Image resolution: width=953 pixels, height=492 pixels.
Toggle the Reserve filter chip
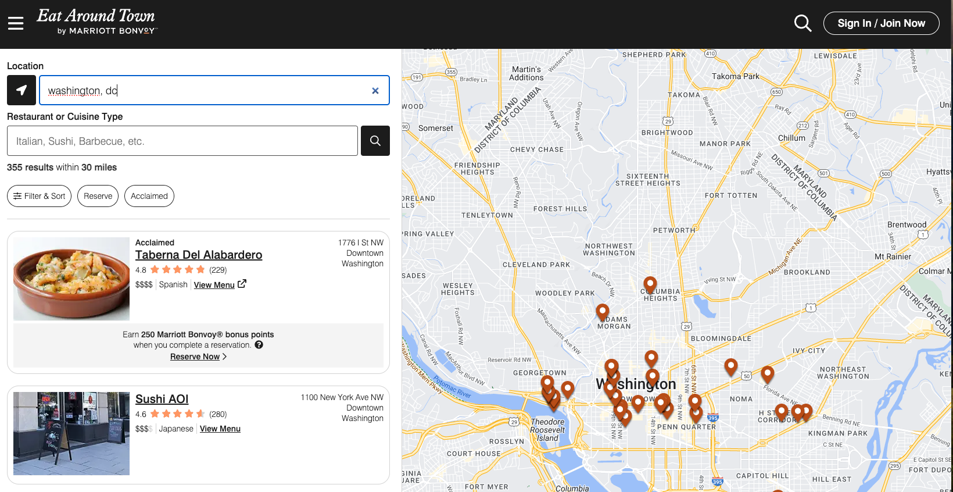98,196
